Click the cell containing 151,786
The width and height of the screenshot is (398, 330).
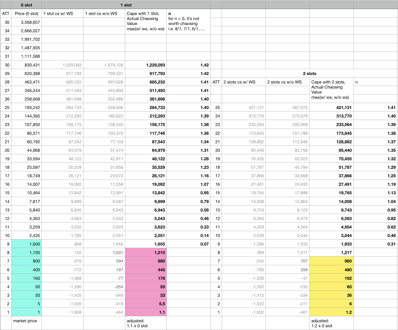pyautogui.click(x=287, y=133)
